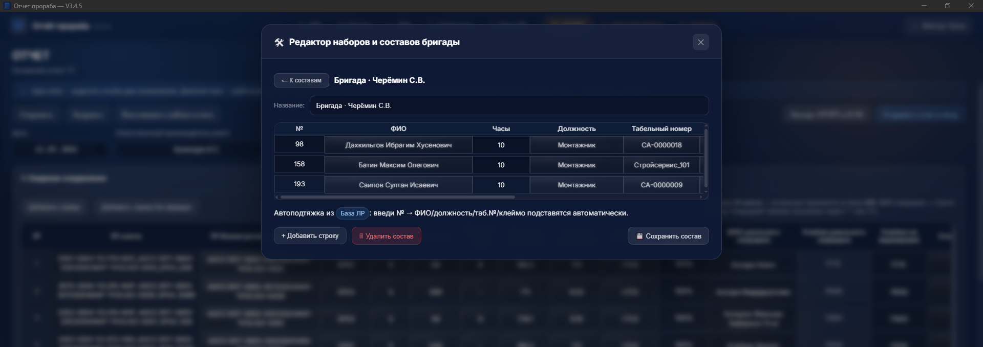Restore the application window size
The height and width of the screenshot is (347, 983).
click(x=947, y=6)
